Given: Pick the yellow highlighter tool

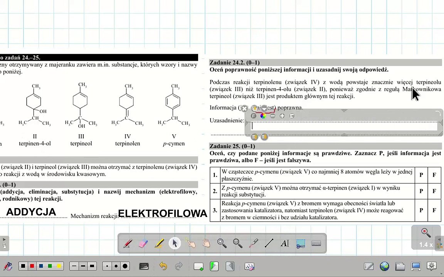Looking at the screenshot, I should tap(159, 244).
